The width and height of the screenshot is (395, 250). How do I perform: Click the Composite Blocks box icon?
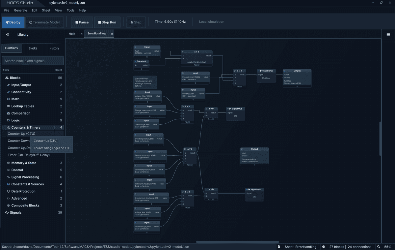pos(8,205)
